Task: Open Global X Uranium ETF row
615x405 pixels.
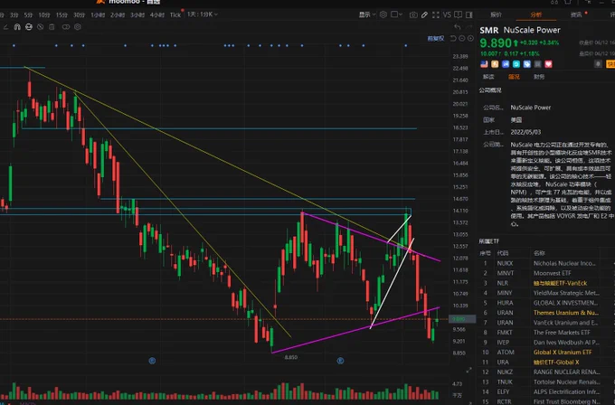Action: [x=547, y=352]
